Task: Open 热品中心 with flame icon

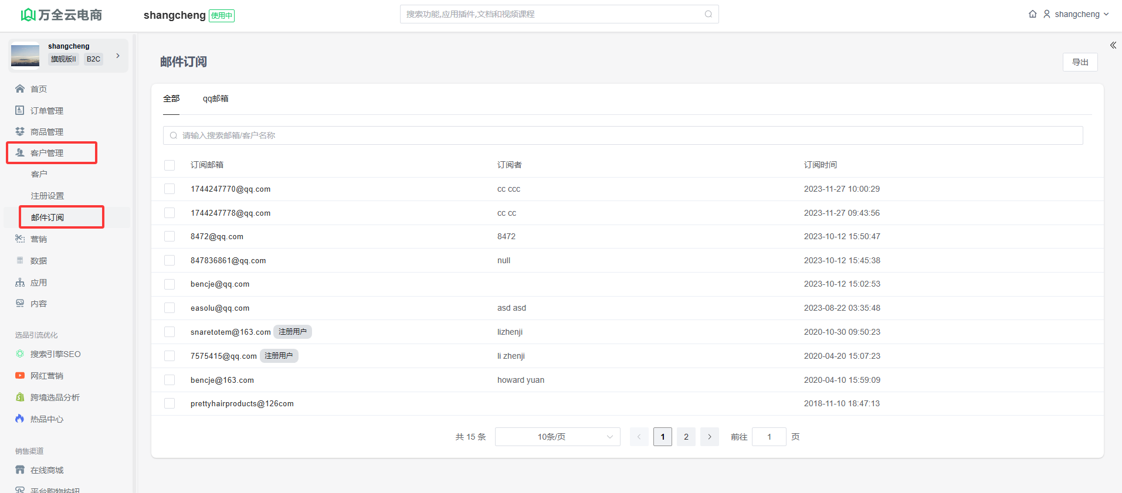Action: click(x=46, y=419)
